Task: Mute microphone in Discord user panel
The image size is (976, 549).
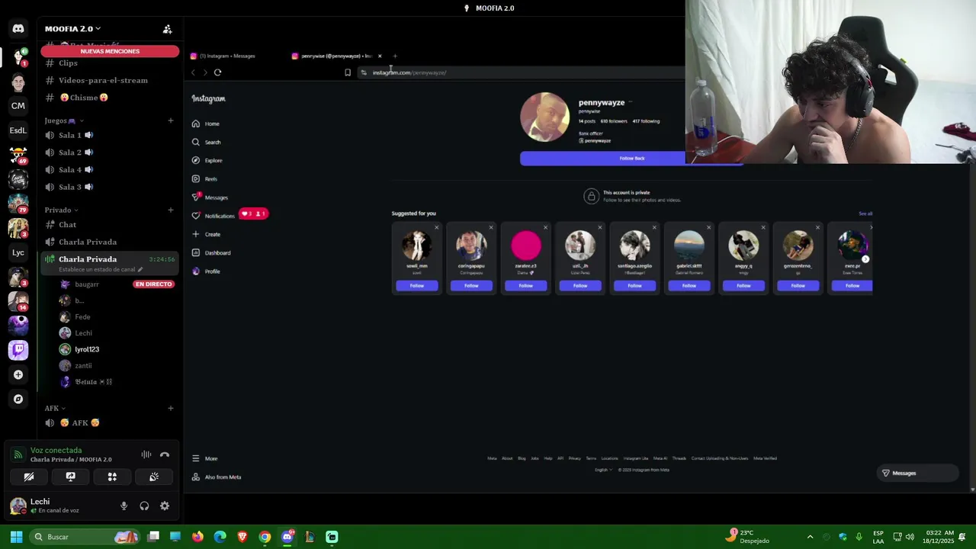Action: point(124,506)
